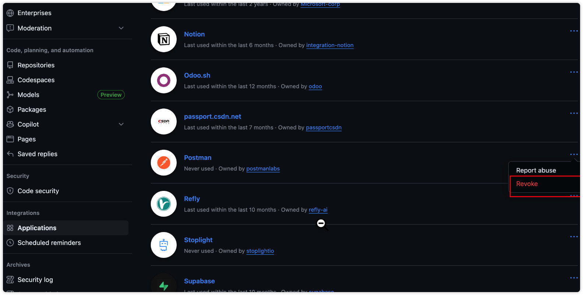Image resolution: width=583 pixels, height=295 pixels.
Task: Click the Odoo.sh purple ring logo
Action: click(x=163, y=81)
